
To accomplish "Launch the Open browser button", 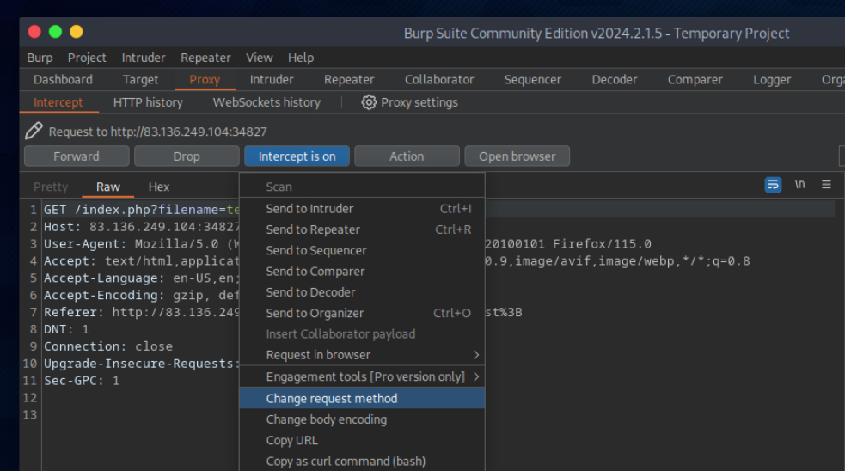I will 517,156.
